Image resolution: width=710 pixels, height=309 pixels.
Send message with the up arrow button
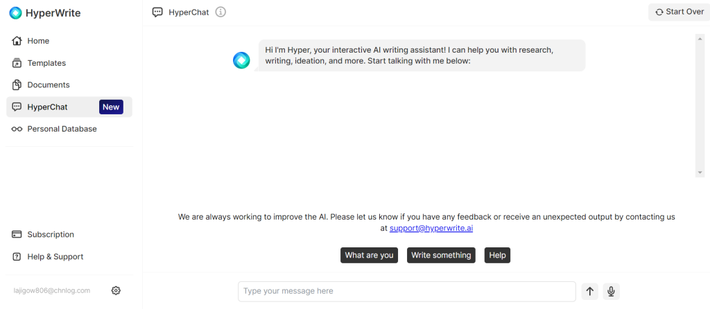(x=589, y=292)
